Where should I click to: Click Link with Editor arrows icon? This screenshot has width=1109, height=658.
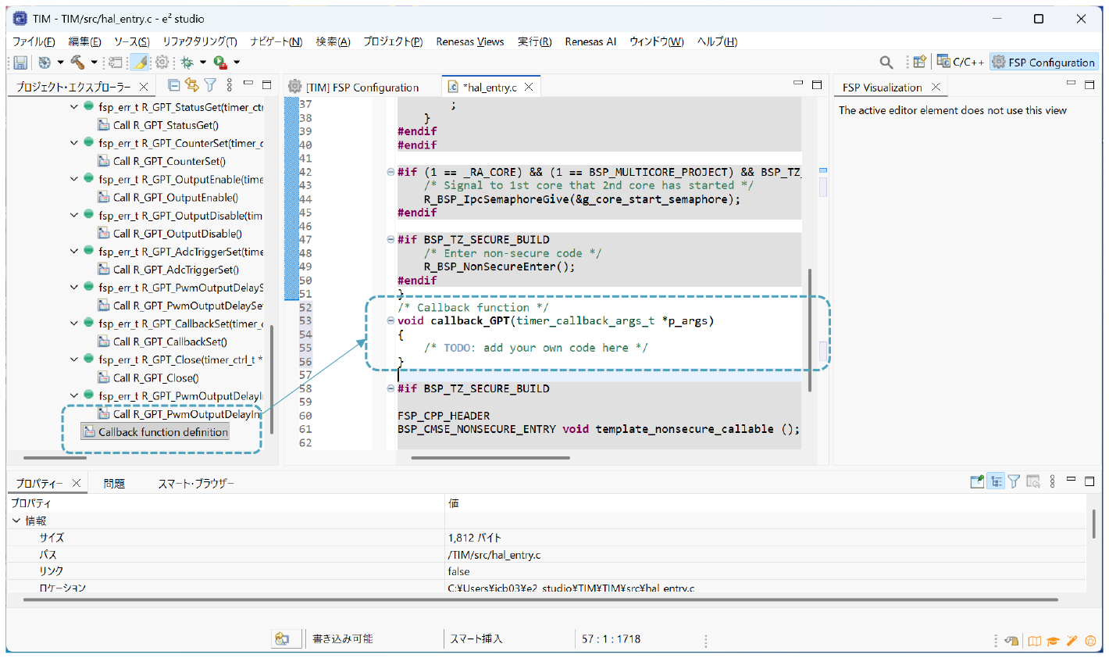(192, 85)
